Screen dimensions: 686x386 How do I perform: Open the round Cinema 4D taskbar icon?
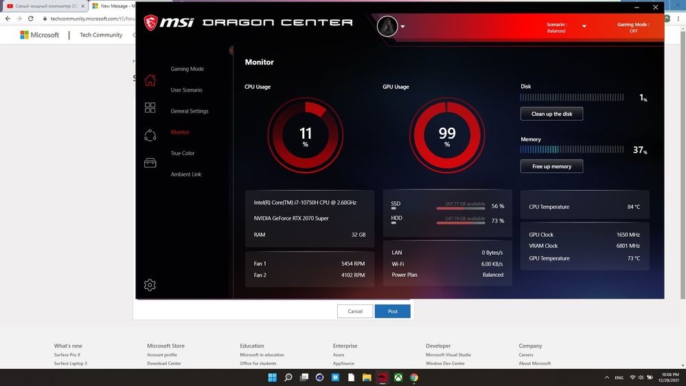click(319, 377)
